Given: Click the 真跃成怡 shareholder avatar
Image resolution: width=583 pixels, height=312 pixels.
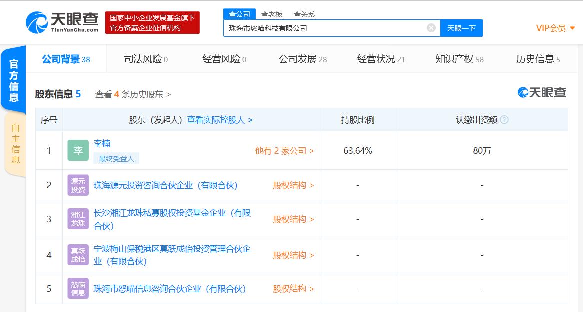Looking at the screenshot, I should click(77, 255).
